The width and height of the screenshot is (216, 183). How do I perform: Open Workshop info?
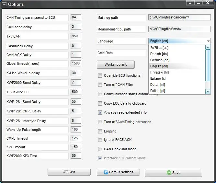tap(116, 64)
